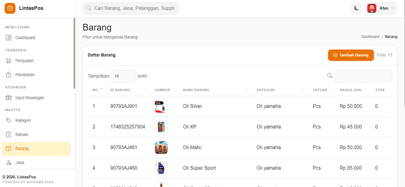Focus the top Cari Barang search bar
The image size is (405, 187).
pyautogui.click(x=134, y=8)
